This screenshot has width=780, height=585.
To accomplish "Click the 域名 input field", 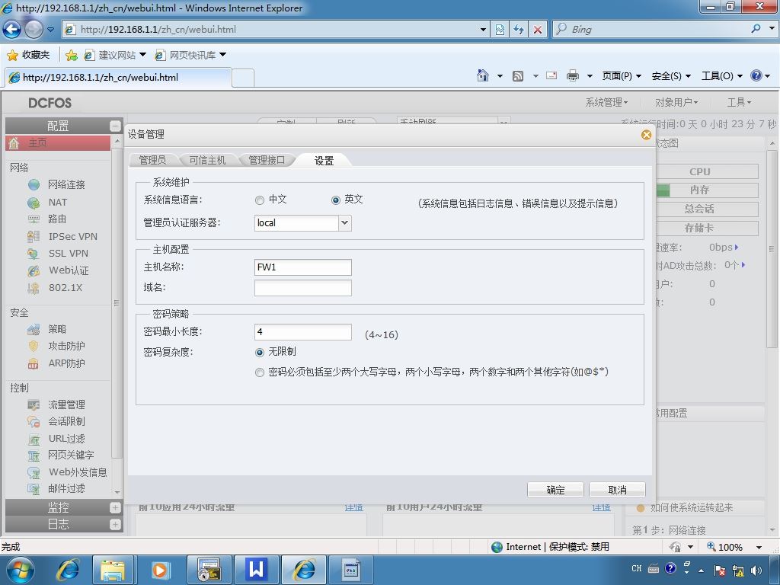I will (x=303, y=288).
